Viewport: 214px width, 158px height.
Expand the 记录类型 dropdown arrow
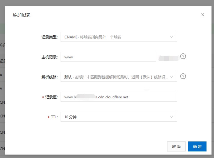click(x=172, y=37)
